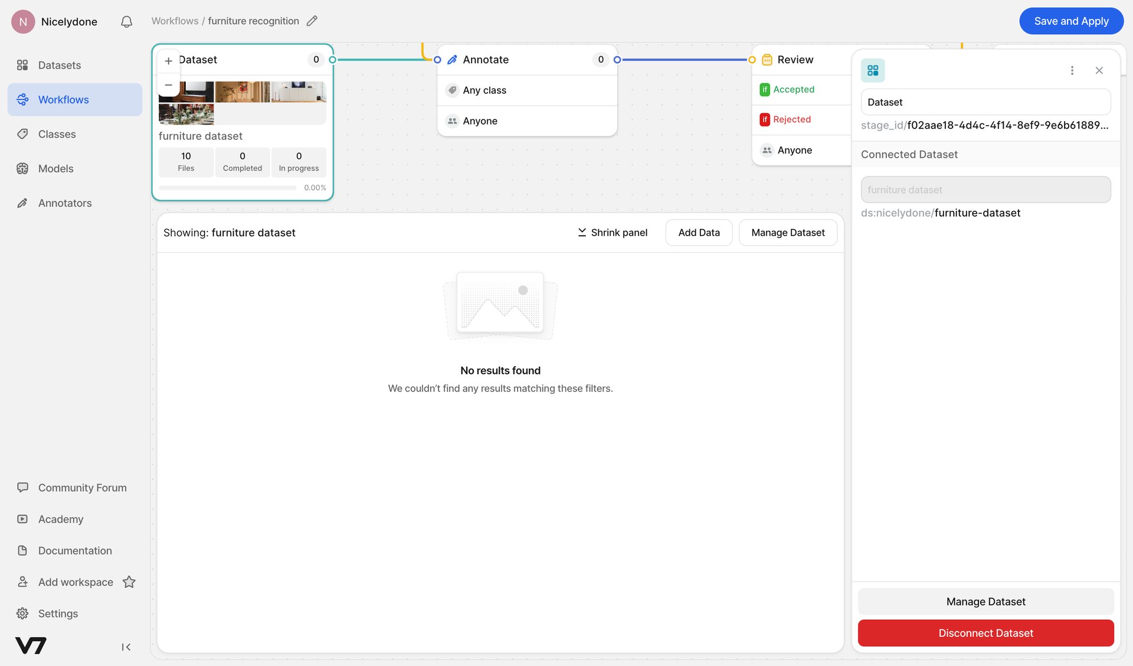Click Shrink panel to collapse the dataset view
This screenshot has height=666, width=1133.
pos(613,232)
